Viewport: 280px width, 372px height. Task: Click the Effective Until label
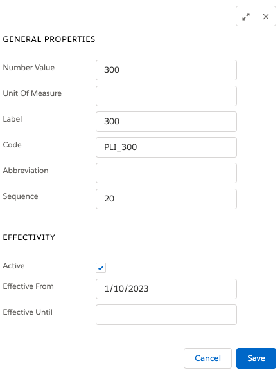click(28, 312)
